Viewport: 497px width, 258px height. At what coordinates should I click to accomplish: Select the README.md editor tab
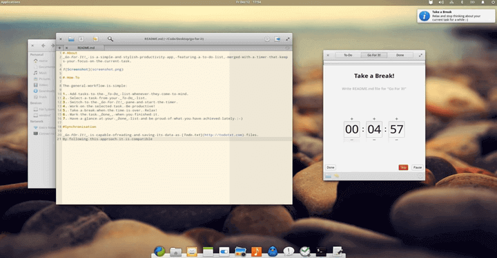click(x=84, y=48)
